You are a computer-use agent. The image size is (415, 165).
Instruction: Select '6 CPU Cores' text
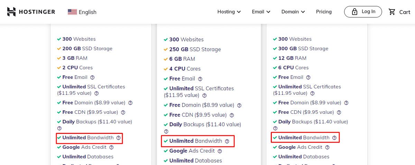(x=293, y=68)
